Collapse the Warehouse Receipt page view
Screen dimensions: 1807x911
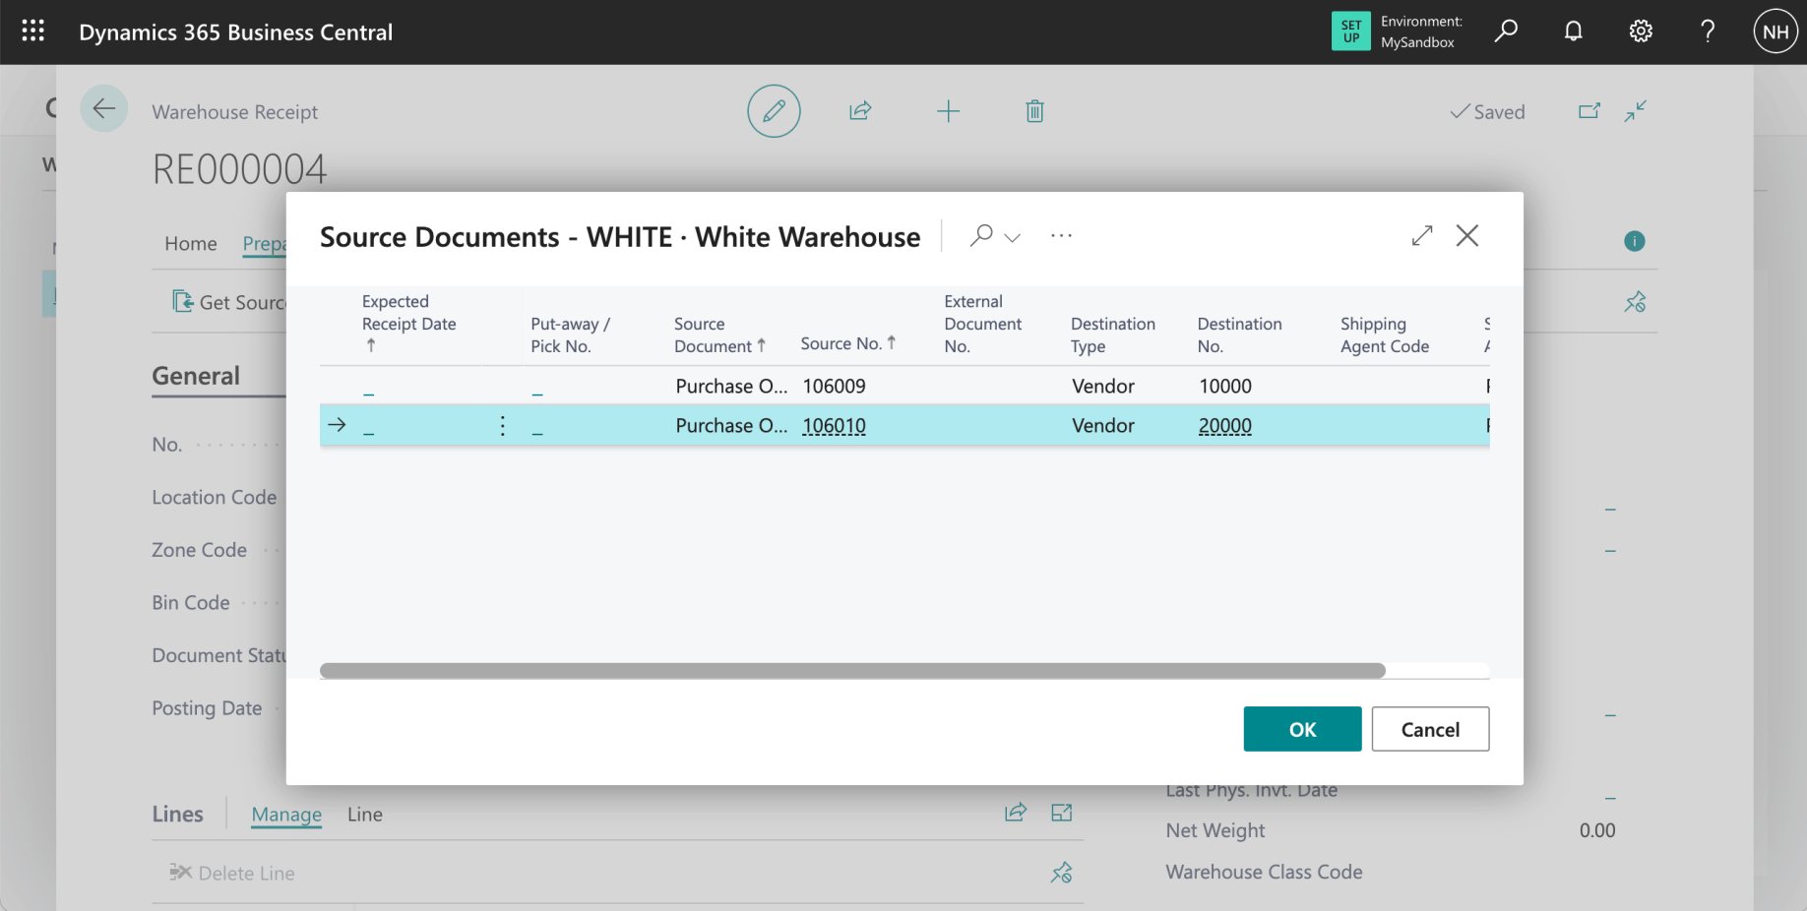(1636, 111)
